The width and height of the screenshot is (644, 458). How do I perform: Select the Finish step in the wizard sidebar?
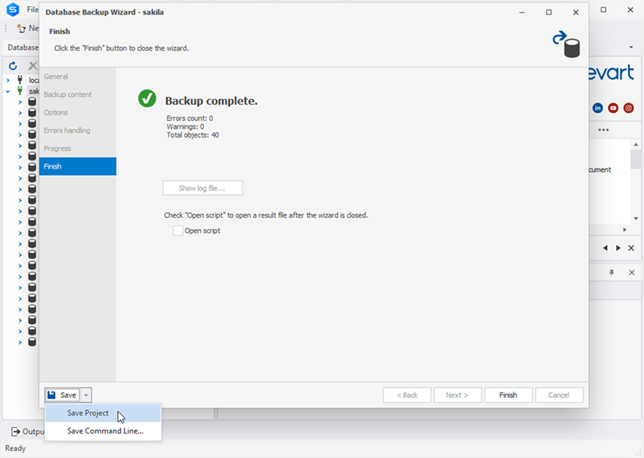point(77,166)
